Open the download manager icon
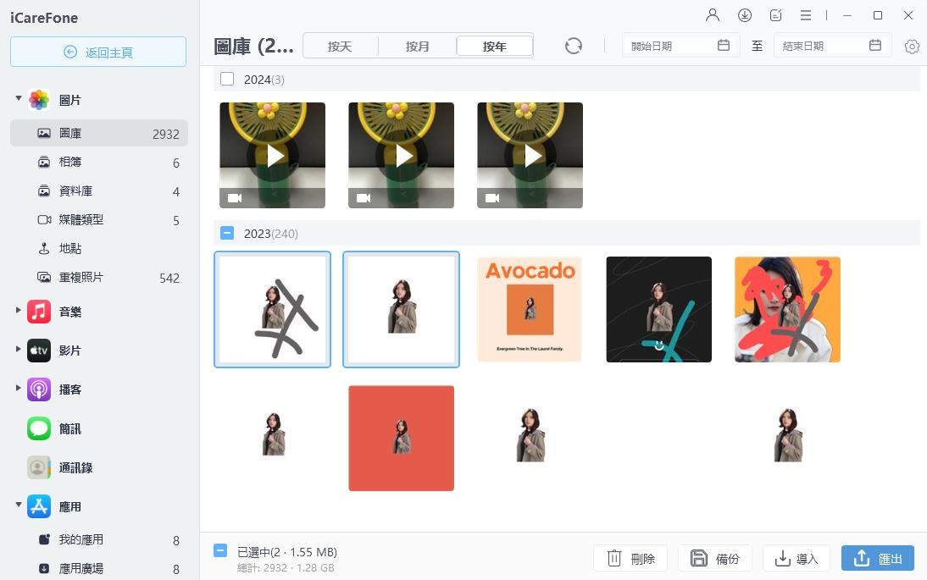The width and height of the screenshot is (927, 580). (744, 15)
